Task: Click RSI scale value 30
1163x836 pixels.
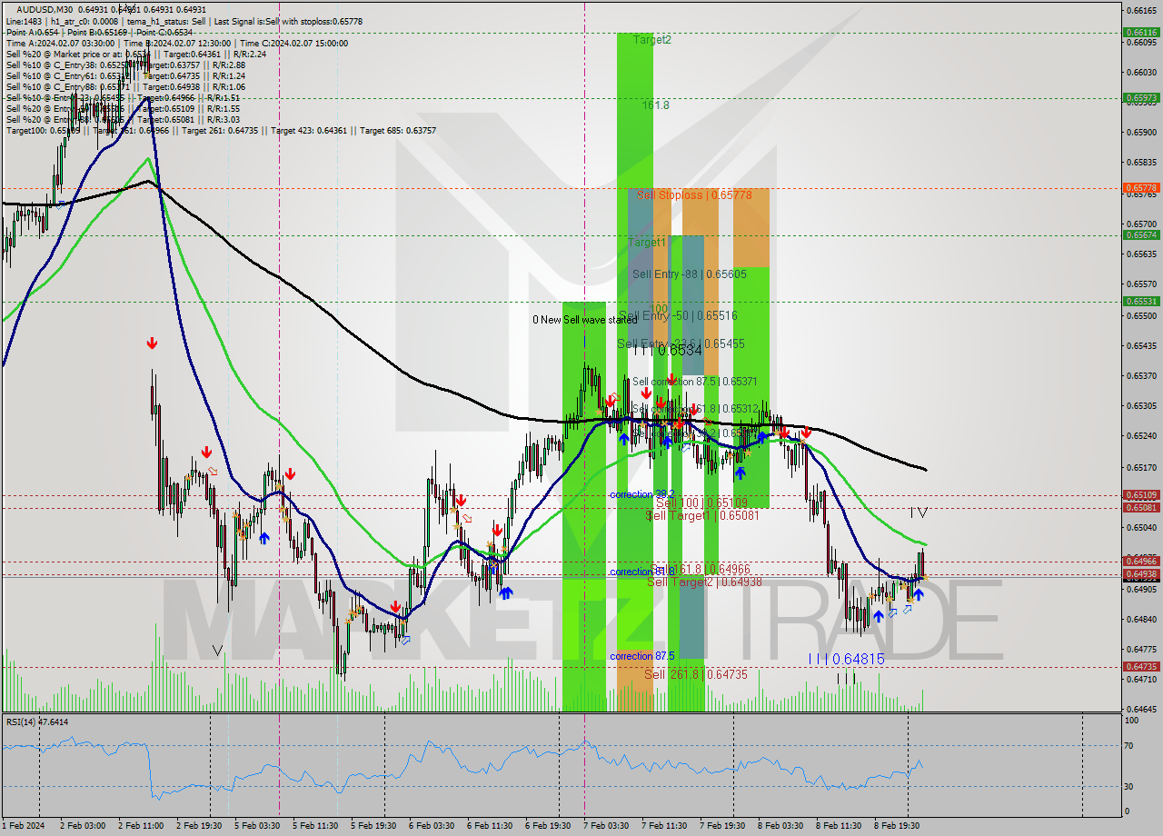Action: 1129,786
